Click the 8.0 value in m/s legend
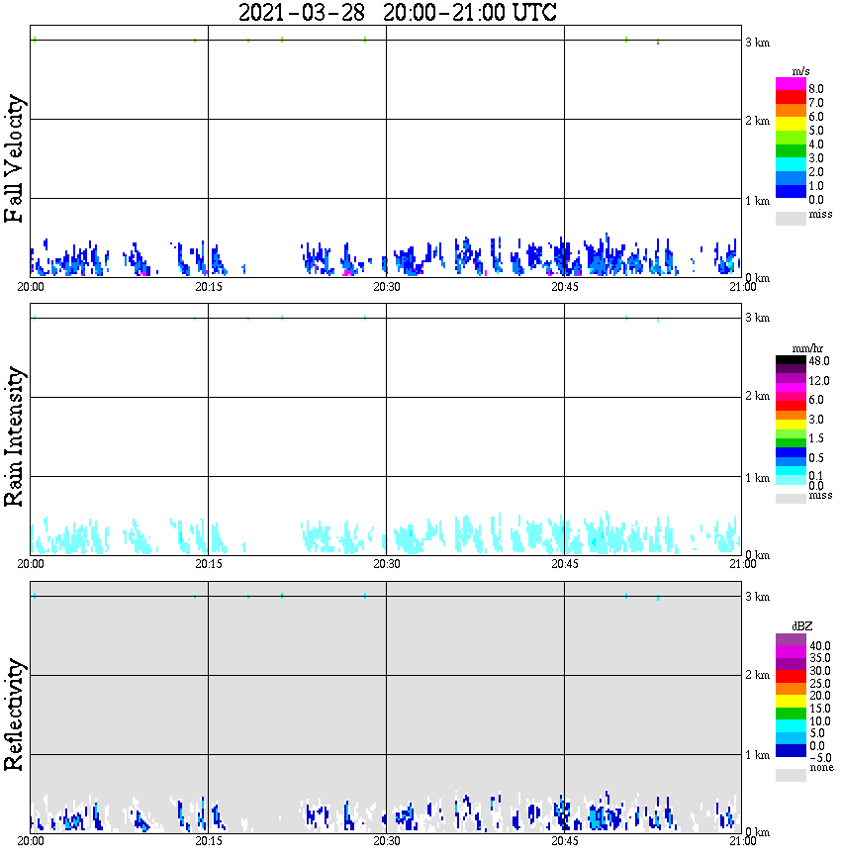Image resolution: width=841 pixels, height=859 pixels. point(816,89)
